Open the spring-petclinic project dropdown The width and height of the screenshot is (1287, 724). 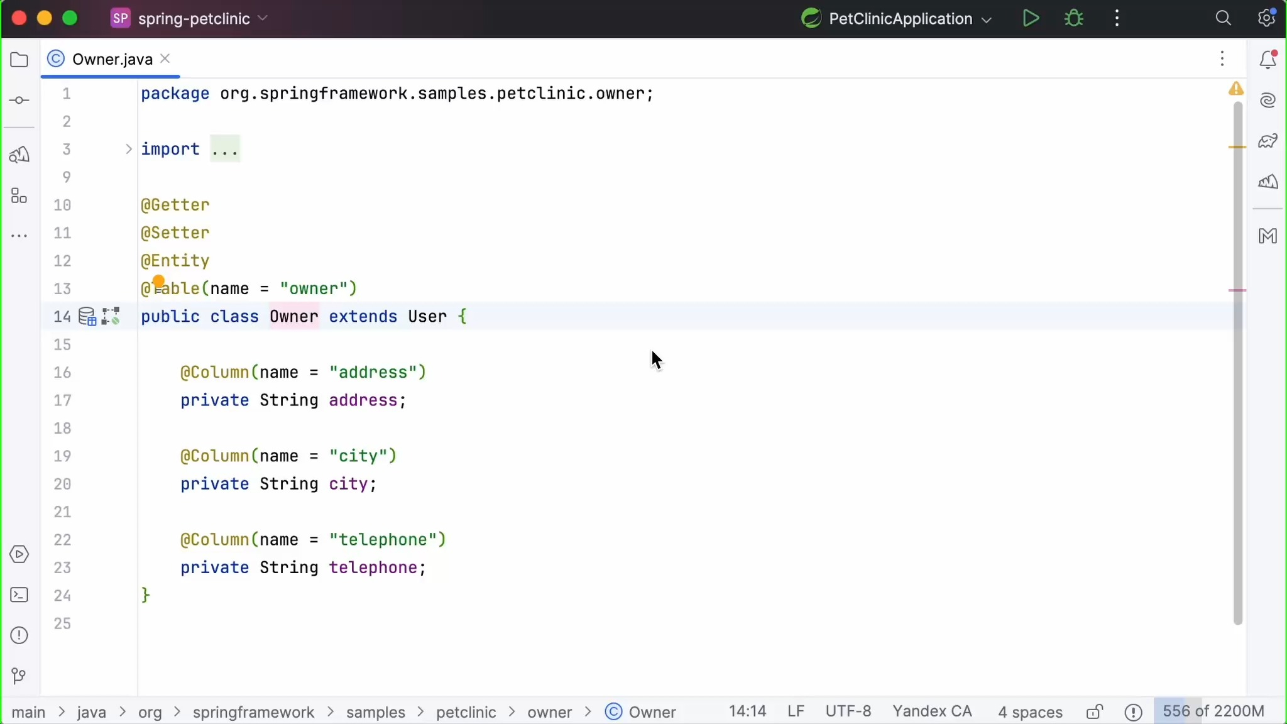pos(190,18)
